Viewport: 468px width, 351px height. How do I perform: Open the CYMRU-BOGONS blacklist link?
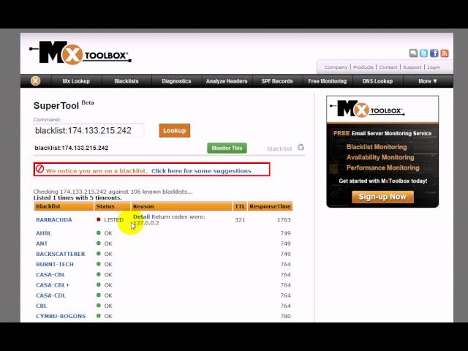point(61,316)
